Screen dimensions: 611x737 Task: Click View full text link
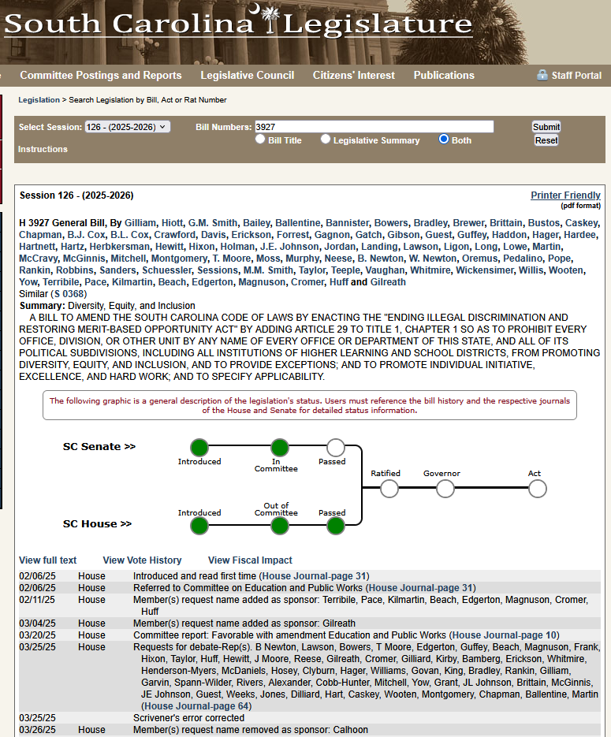pos(47,560)
